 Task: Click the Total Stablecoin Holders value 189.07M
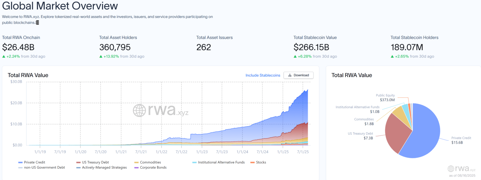(x=407, y=47)
